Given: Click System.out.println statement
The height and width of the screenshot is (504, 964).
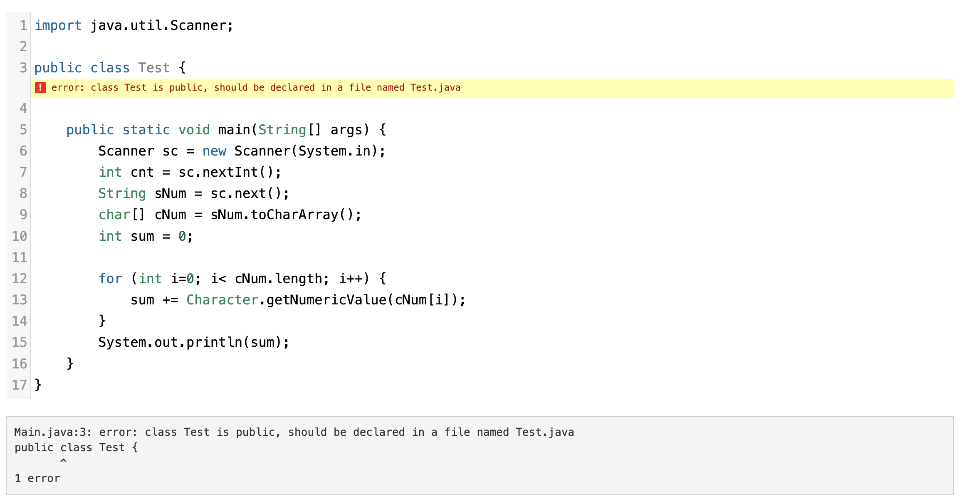Looking at the screenshot, I should tap(193, 342).
